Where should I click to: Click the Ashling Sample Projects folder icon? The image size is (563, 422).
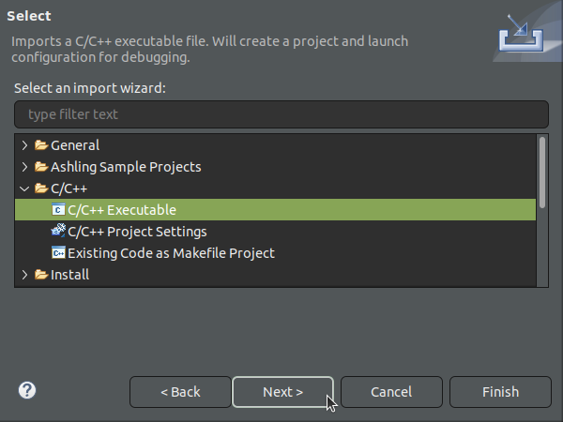(41, 167)
